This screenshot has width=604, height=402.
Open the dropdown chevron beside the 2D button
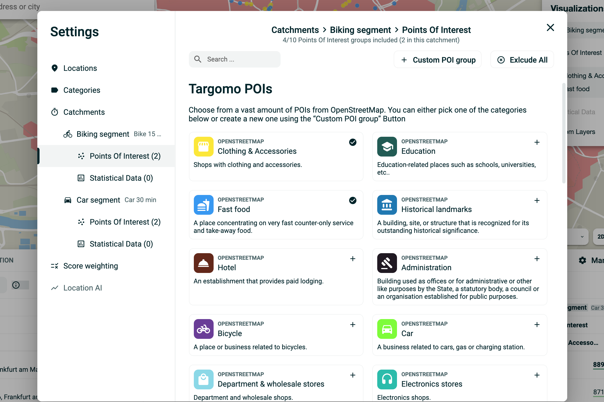point(582,237)
